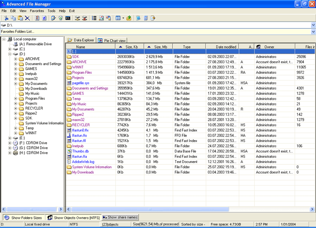The width and height of the screenshot is (316, 228).
Task: Toggle Show Folders Sizes
Action: pyautogui.click(x=23, y=218)
